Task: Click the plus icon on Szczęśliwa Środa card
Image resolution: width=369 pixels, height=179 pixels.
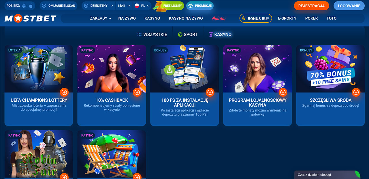Action: click(356, 92)
